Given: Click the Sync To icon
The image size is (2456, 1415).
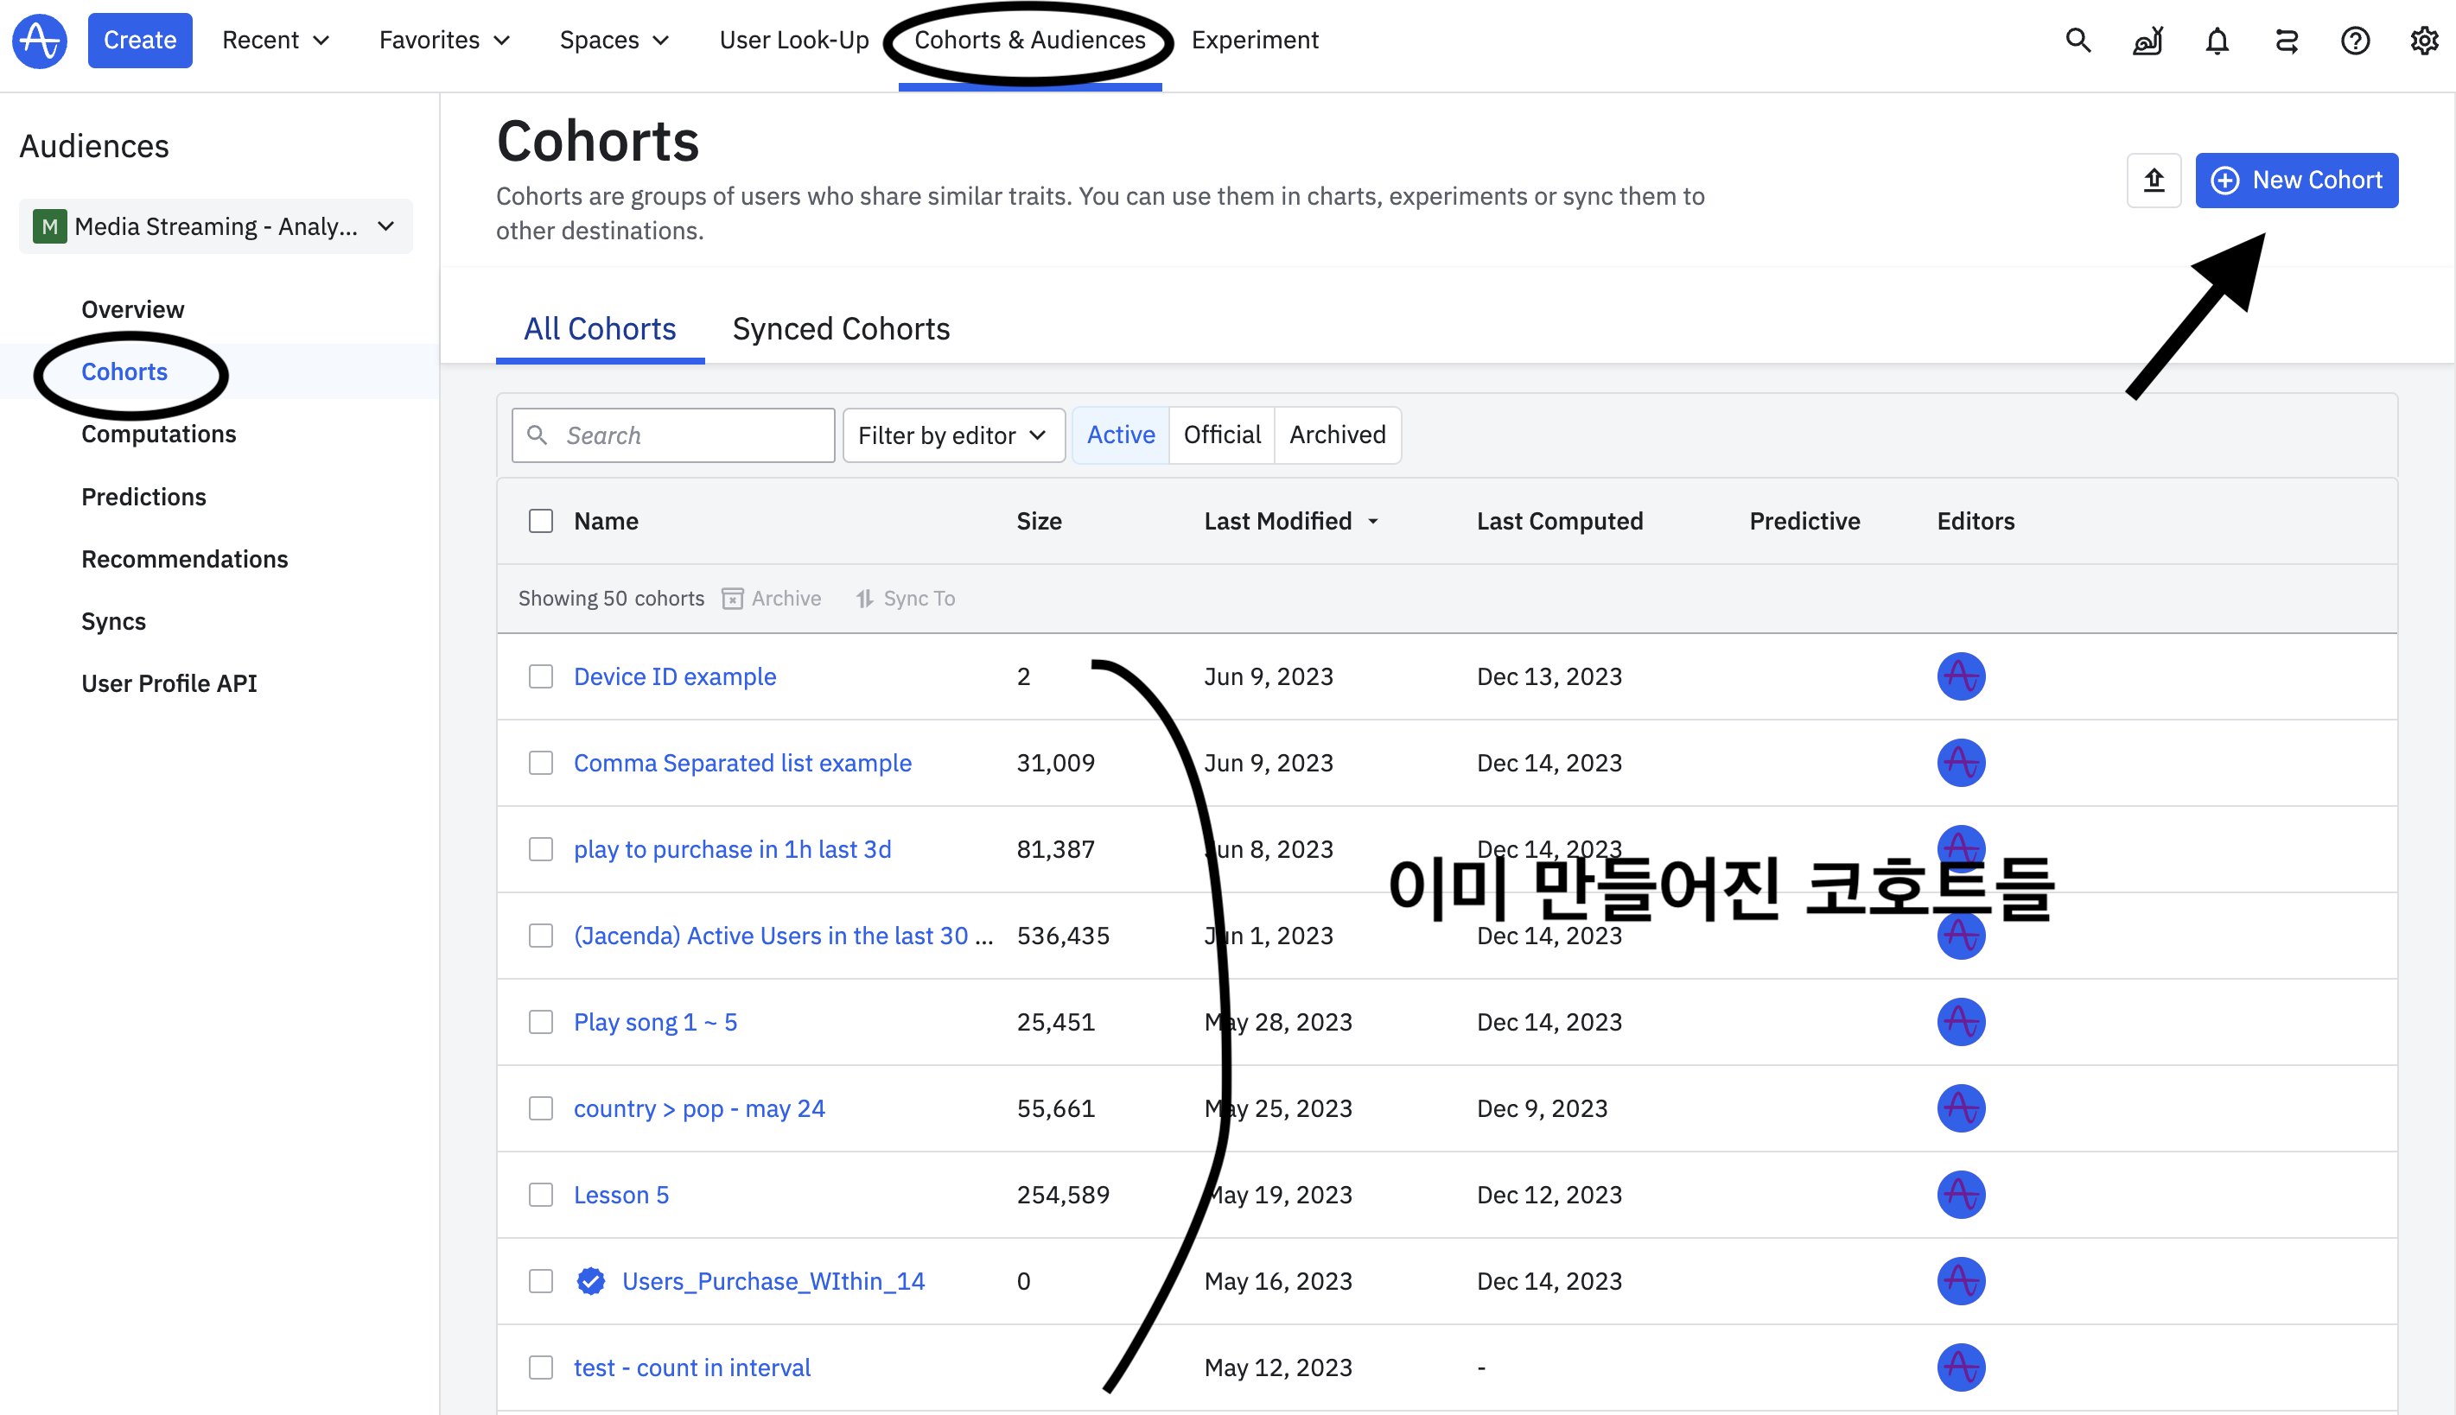Looking at the screenshot, I should click(x=864, y=599).
